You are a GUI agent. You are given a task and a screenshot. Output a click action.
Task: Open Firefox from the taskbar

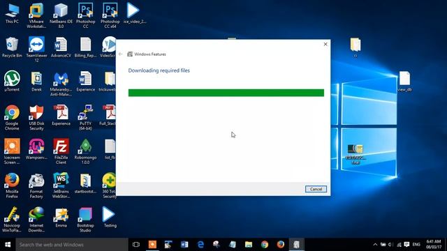point(281,245)
